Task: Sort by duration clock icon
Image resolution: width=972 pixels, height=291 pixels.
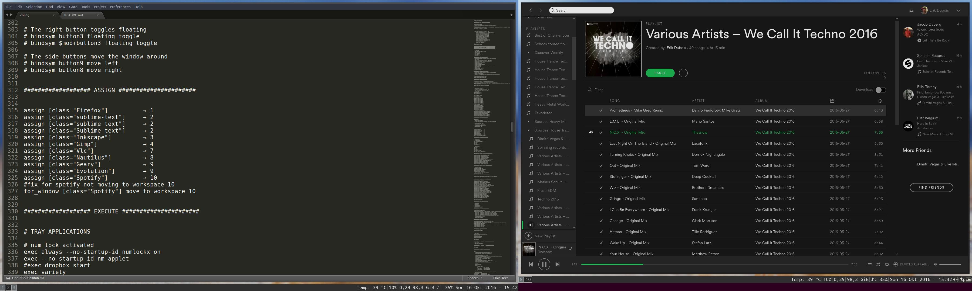Action: click(x=880, y=101)
